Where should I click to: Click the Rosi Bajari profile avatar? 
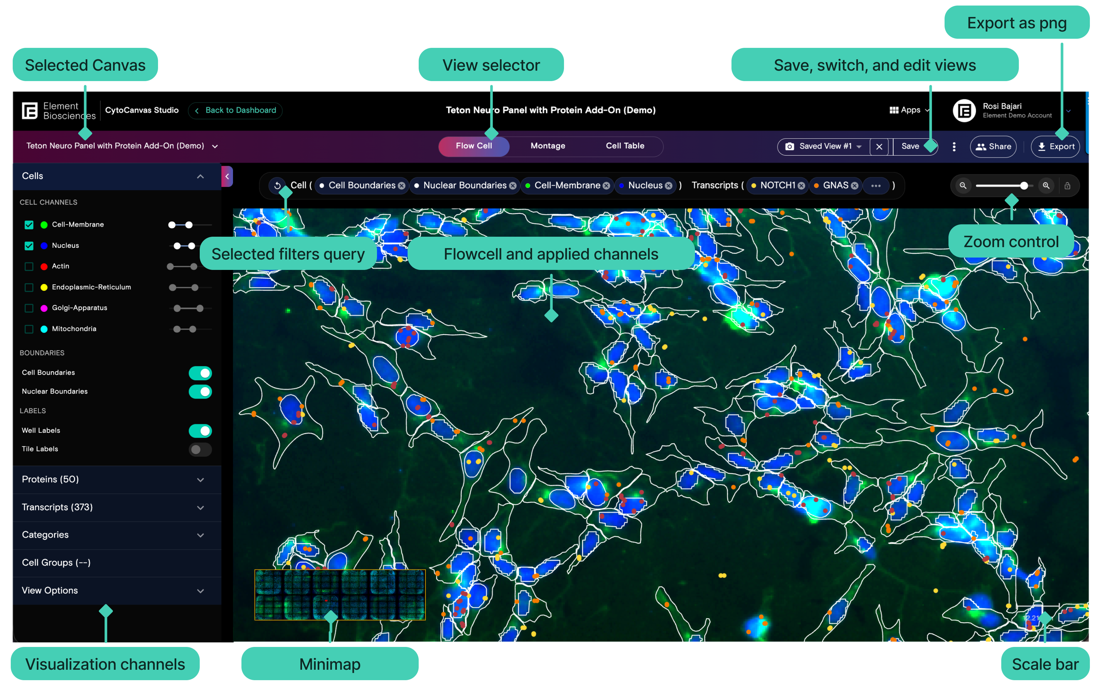[964, 110]
